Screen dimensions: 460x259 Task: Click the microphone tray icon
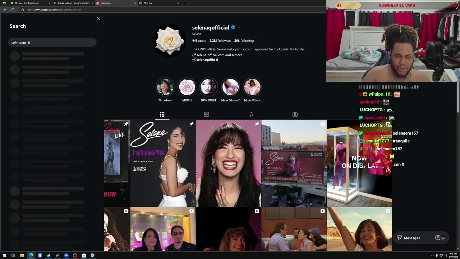437,255
